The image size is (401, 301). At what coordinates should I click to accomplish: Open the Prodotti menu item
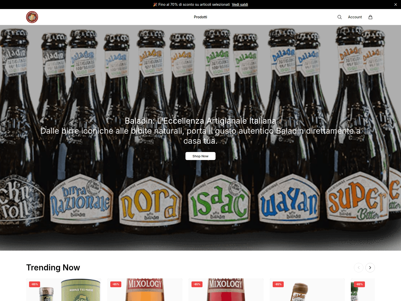click(200, 17)
